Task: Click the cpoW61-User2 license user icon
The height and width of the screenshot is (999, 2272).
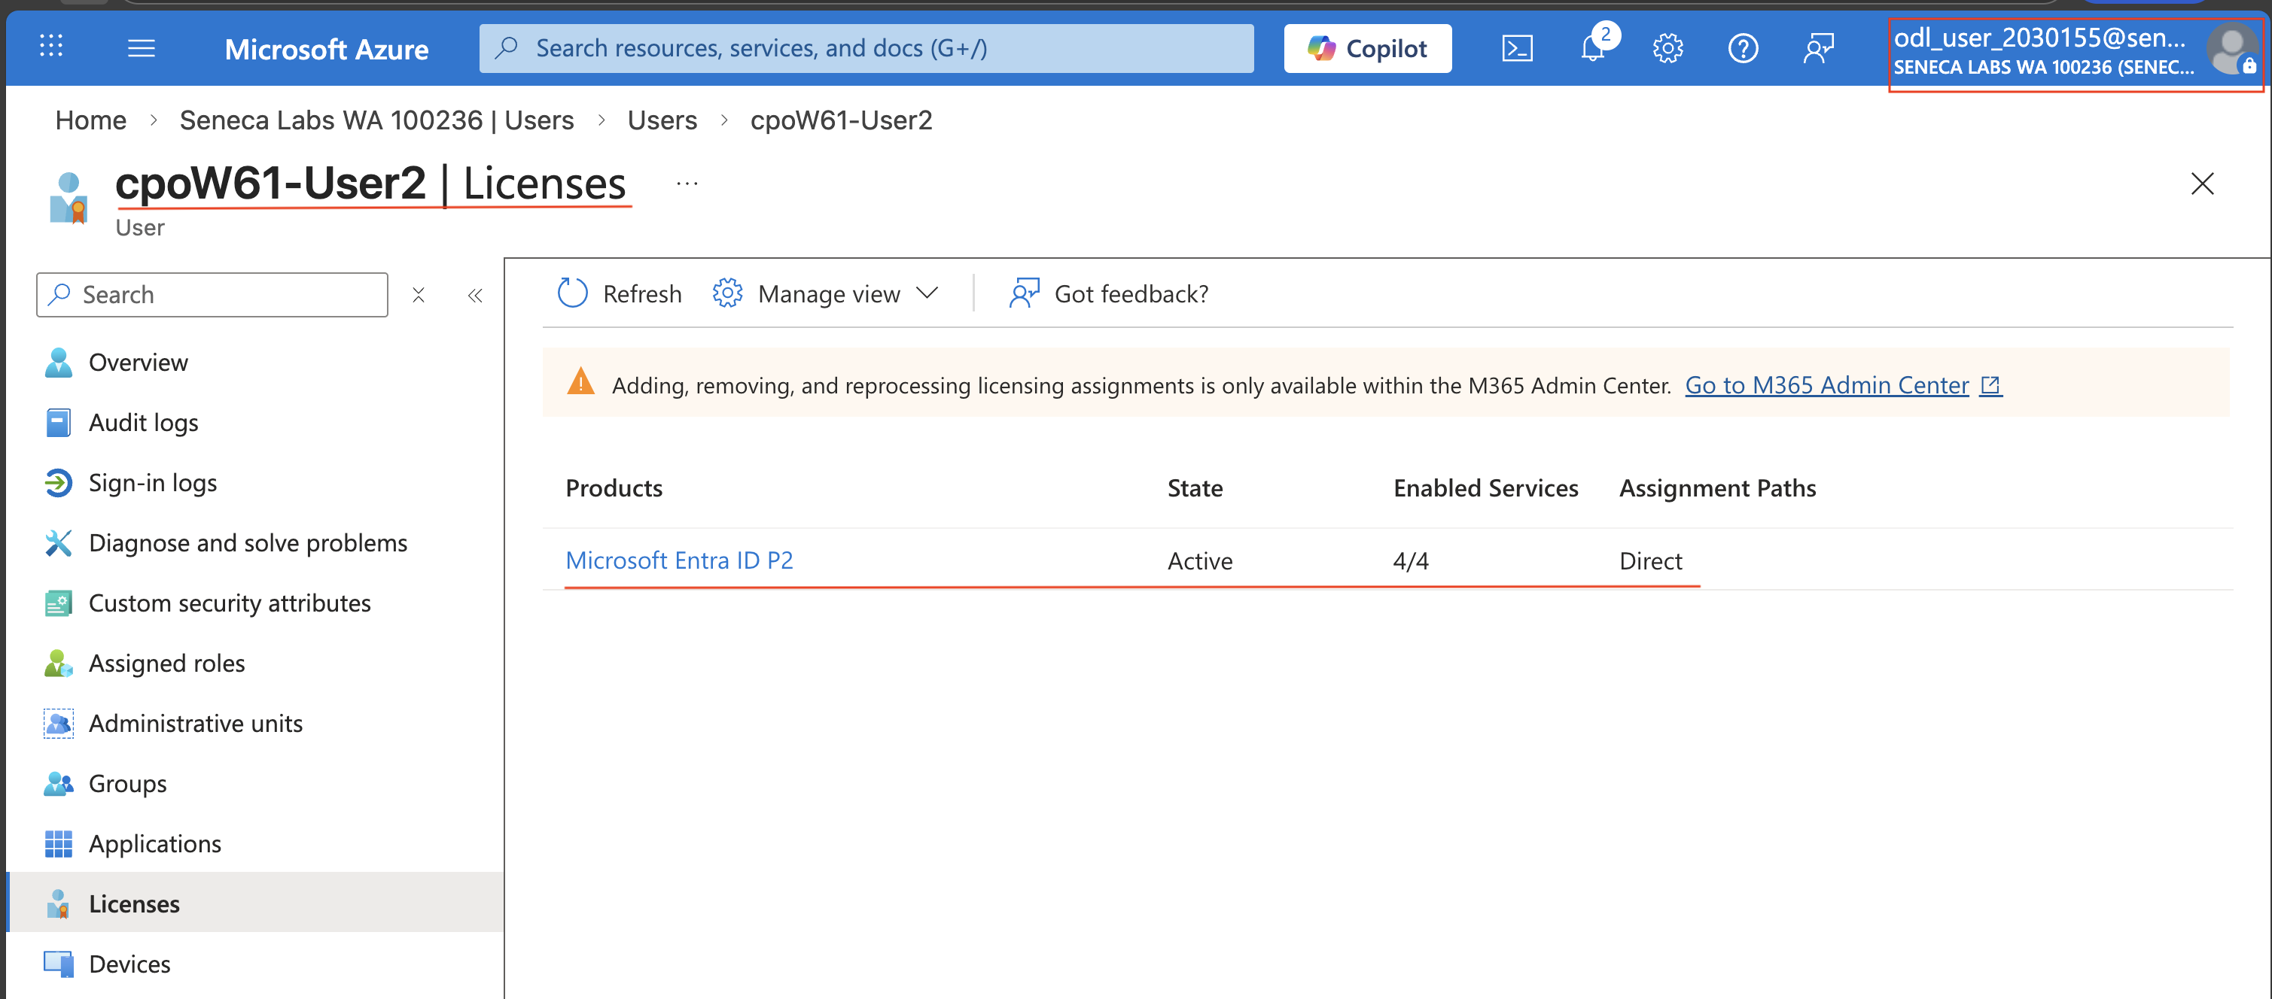Action: 69,198
